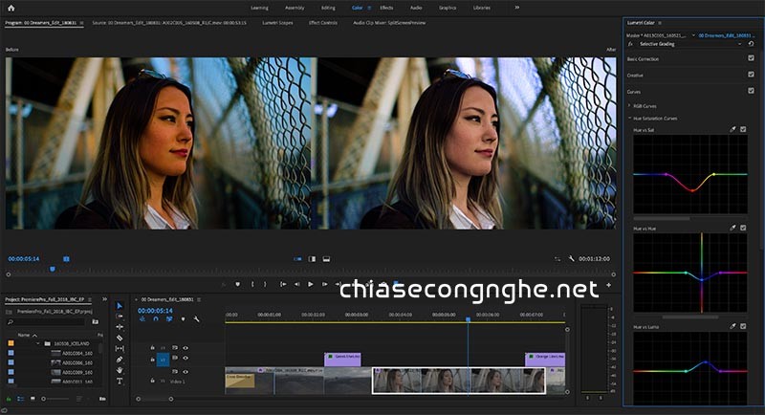This screenshot has width=765, height=415.
Task: Click the Home icon at top left
Action: [11, 7]
